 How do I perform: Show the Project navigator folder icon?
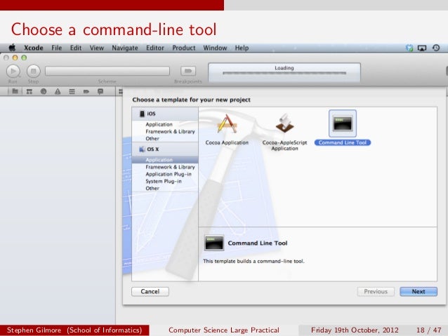click(x=15, y=91)
